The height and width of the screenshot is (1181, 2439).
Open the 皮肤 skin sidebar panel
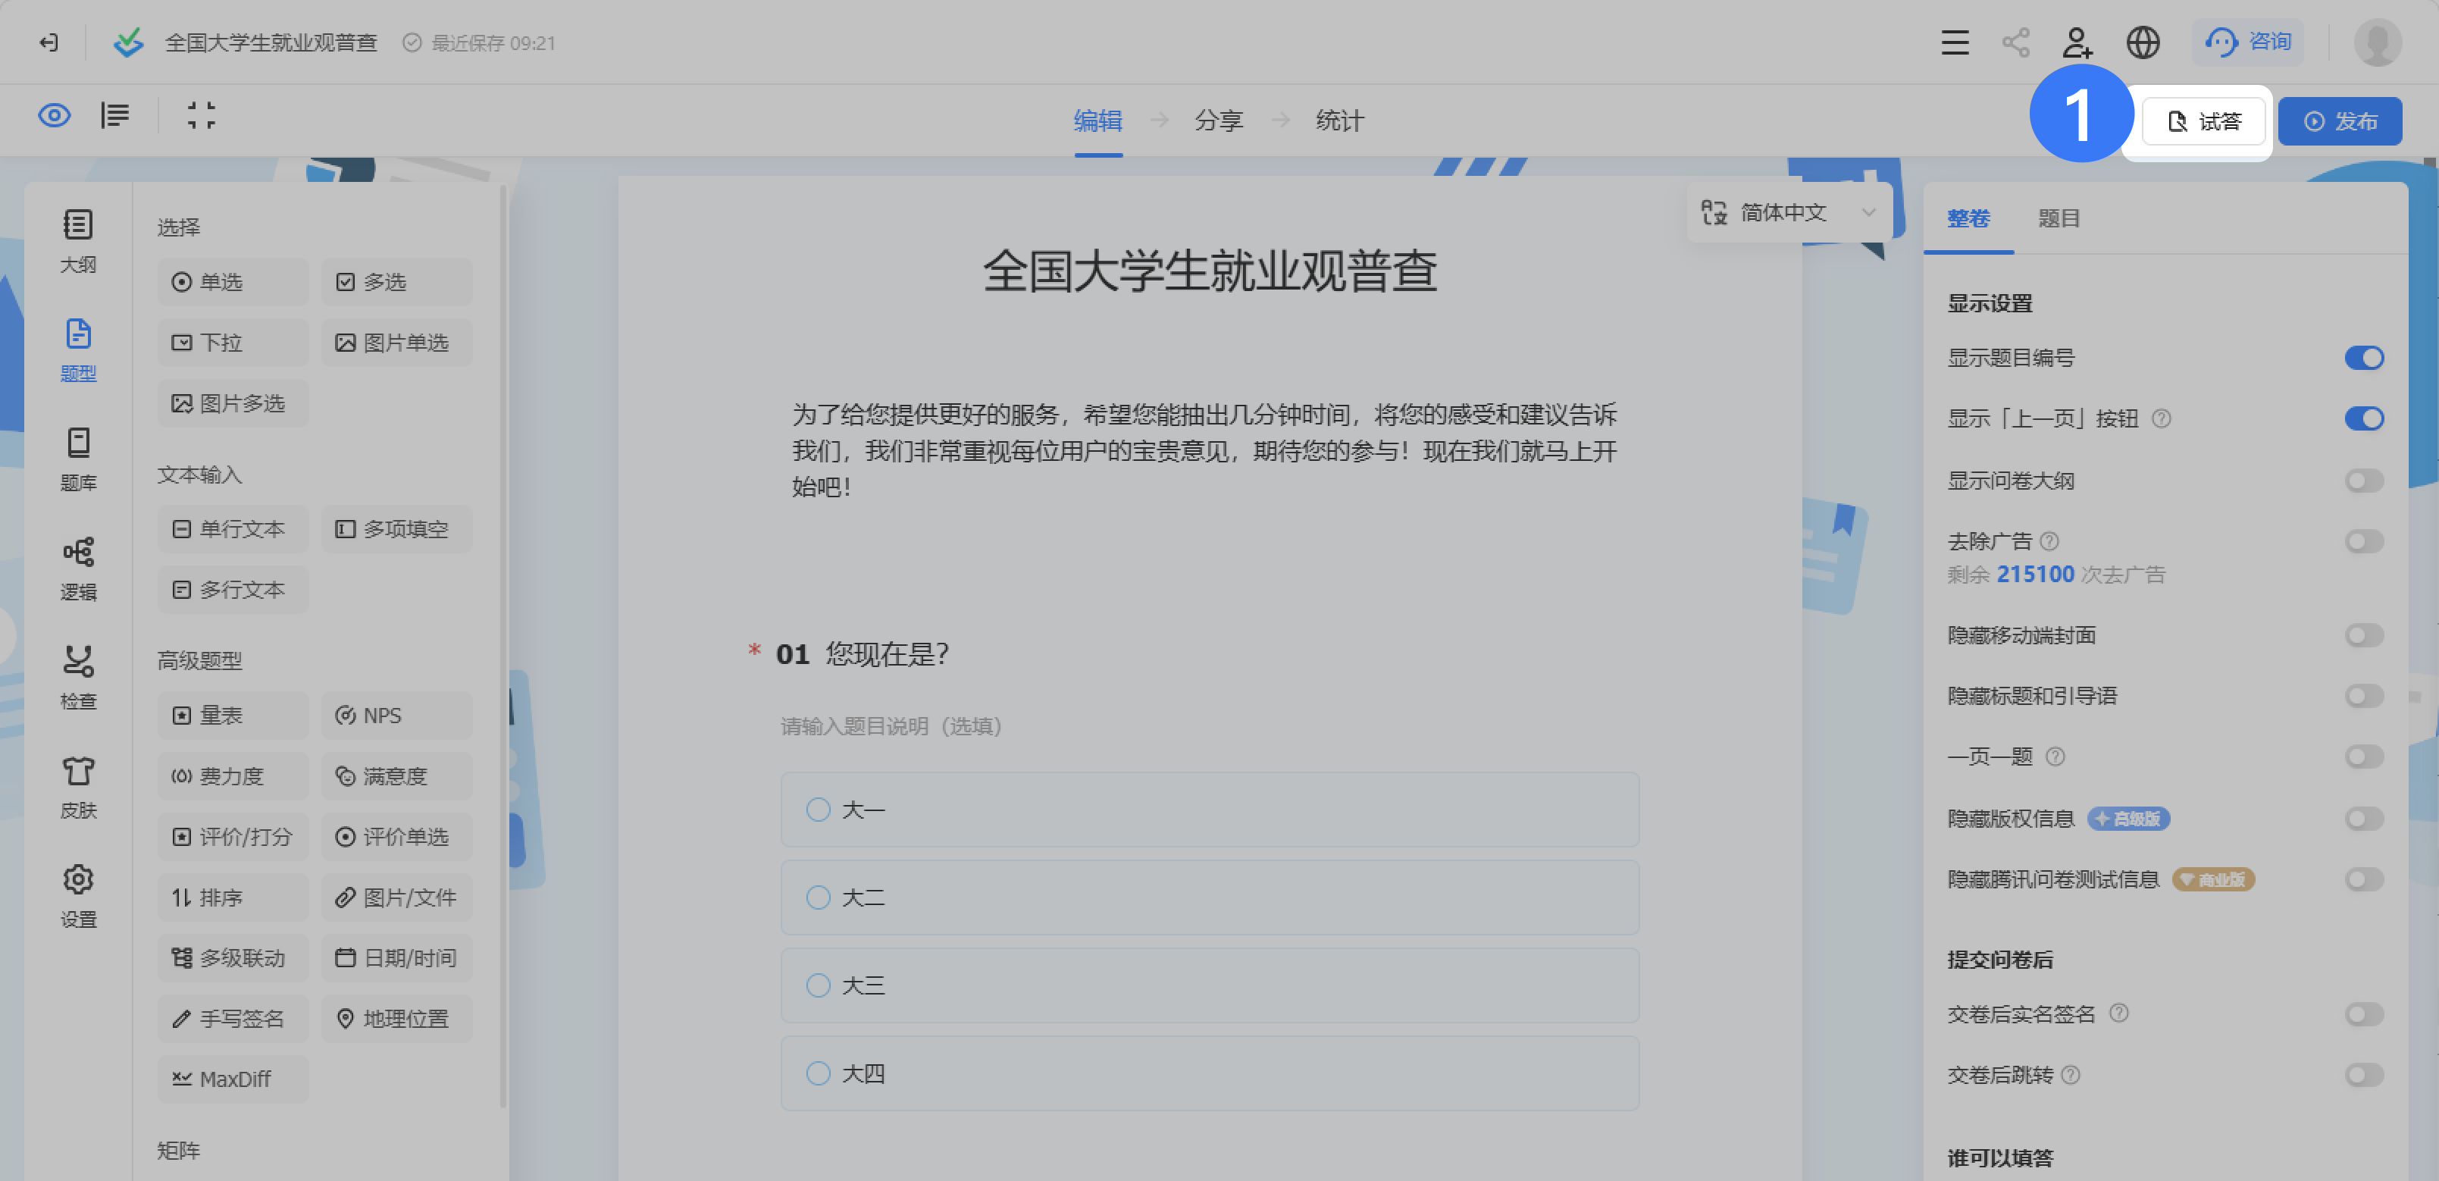(77, 786)
